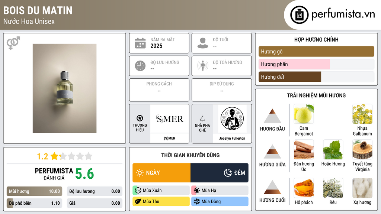Open the Hổ phách amber note image
This screenshot has width=381, height=214.
click(x=304, y=188)
